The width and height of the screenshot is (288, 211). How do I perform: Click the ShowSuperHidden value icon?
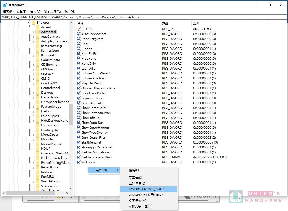(79, 128)
